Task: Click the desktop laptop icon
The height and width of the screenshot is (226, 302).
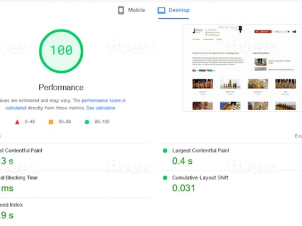Action: 161,10
